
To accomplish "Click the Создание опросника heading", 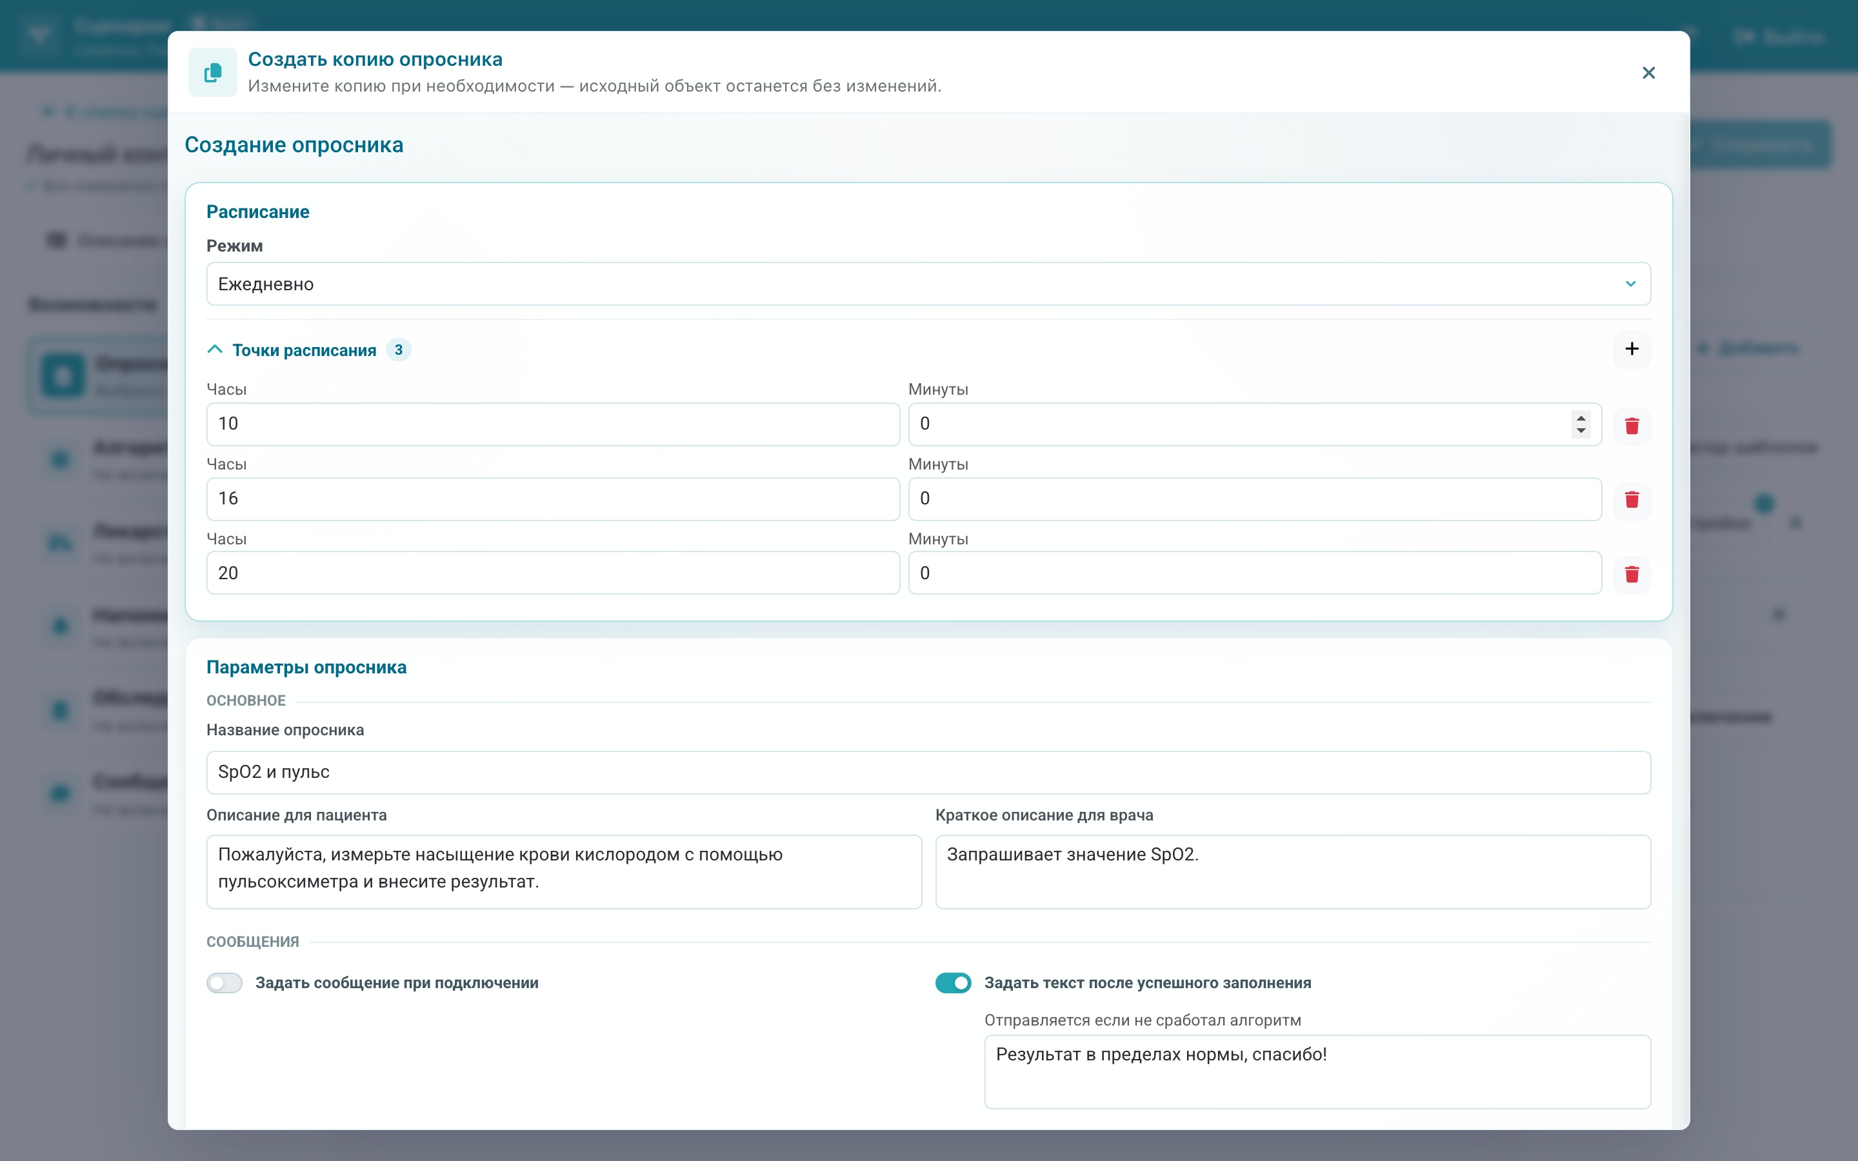I will tap(294, 145).
